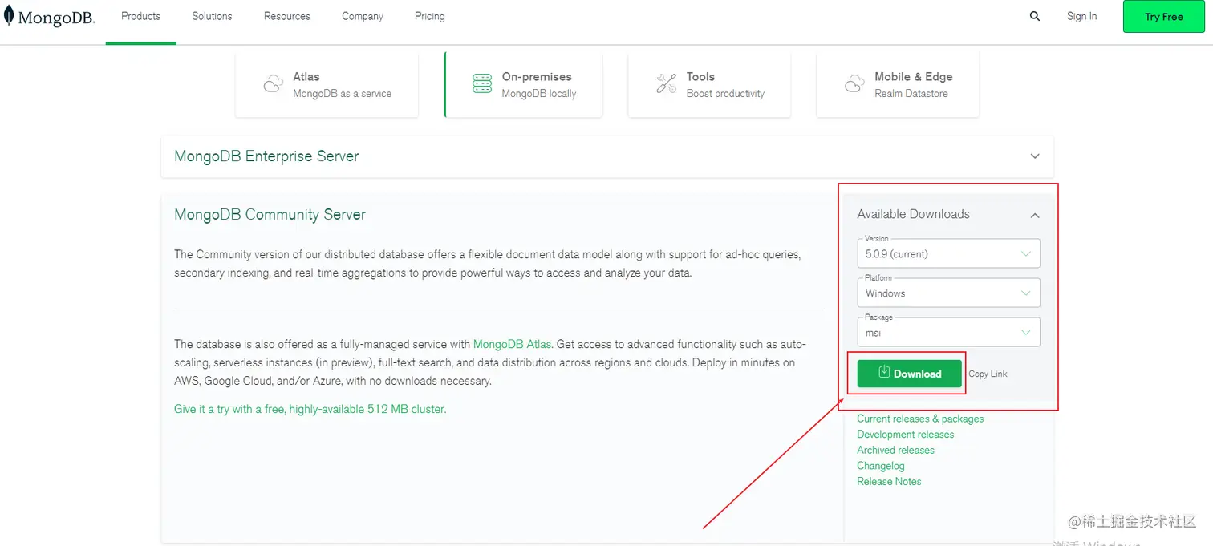Open the Changelog link
The width and height of the screenshot is (1213, 546).
[880, 466]
